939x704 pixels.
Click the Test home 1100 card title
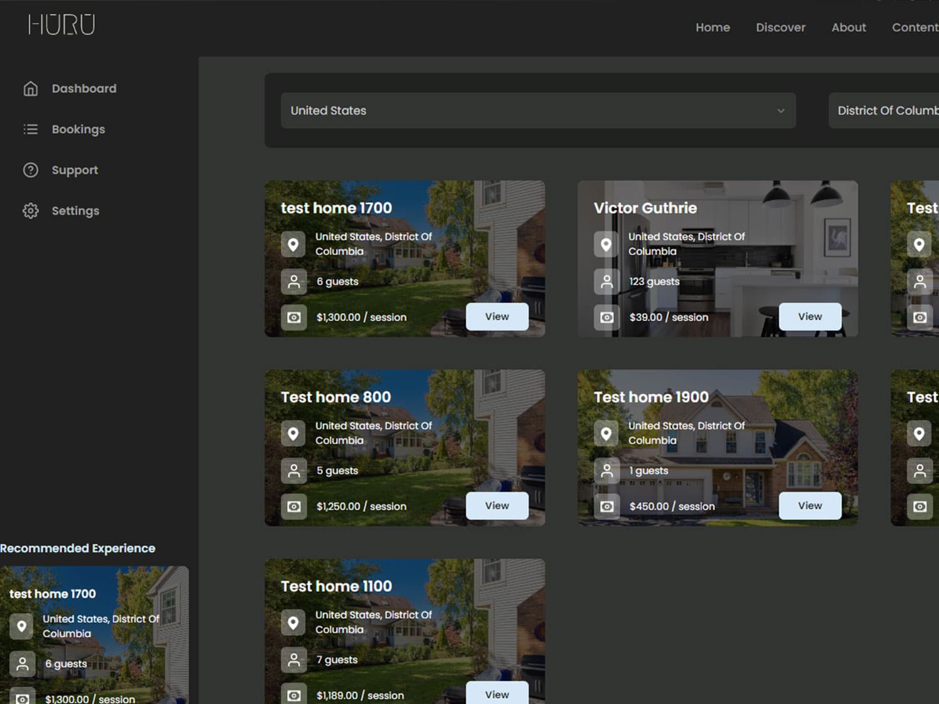click(336, 586)
